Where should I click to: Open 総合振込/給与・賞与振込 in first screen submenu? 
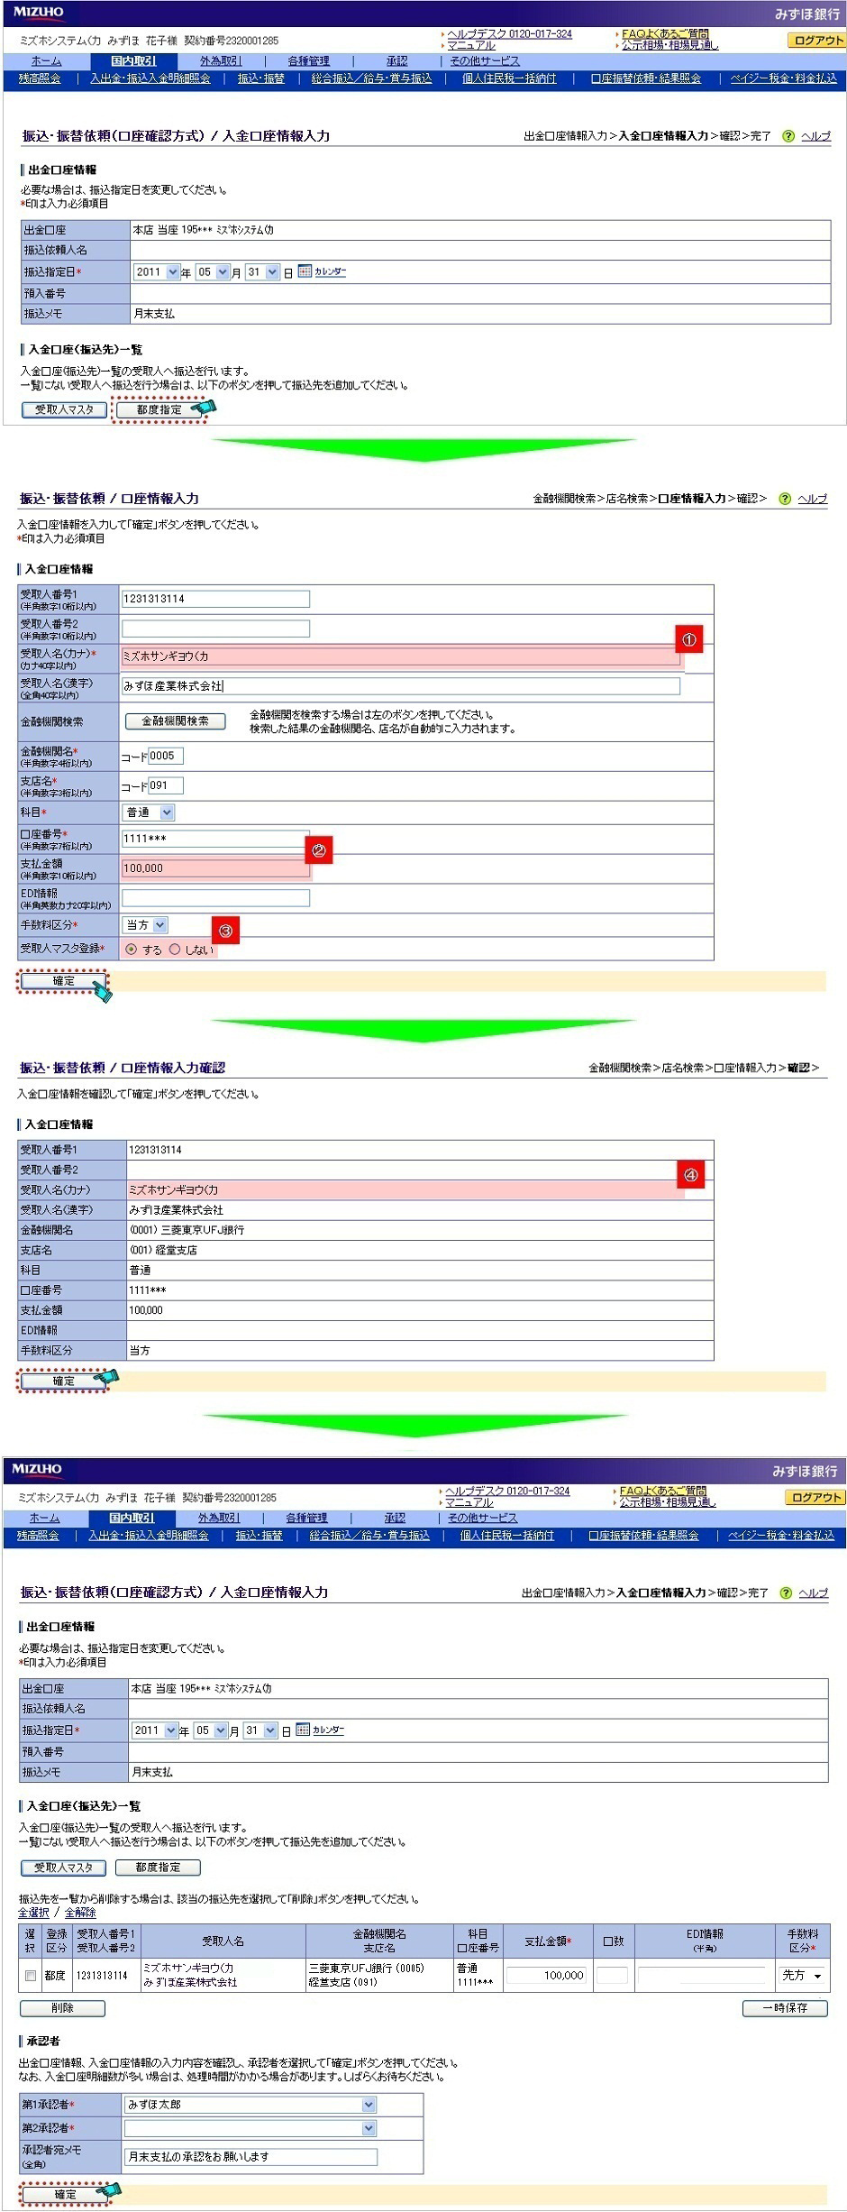[x=371, y=78]
